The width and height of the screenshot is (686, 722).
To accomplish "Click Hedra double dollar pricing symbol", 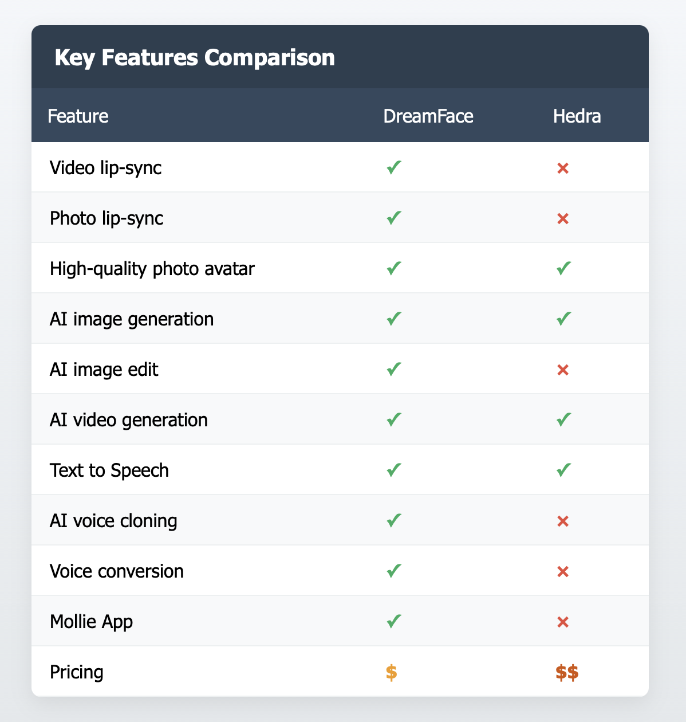I will (x=567, y=672).
